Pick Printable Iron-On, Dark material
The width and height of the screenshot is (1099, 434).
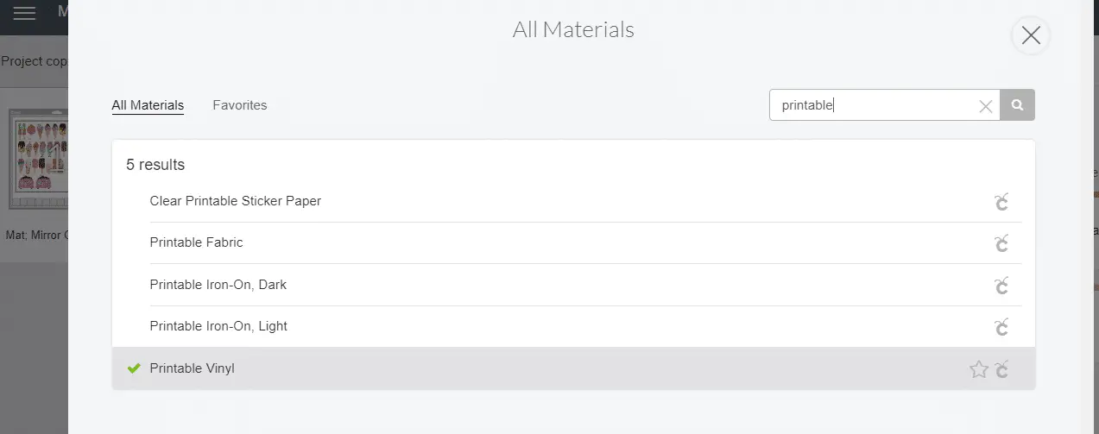coord(218,285)
